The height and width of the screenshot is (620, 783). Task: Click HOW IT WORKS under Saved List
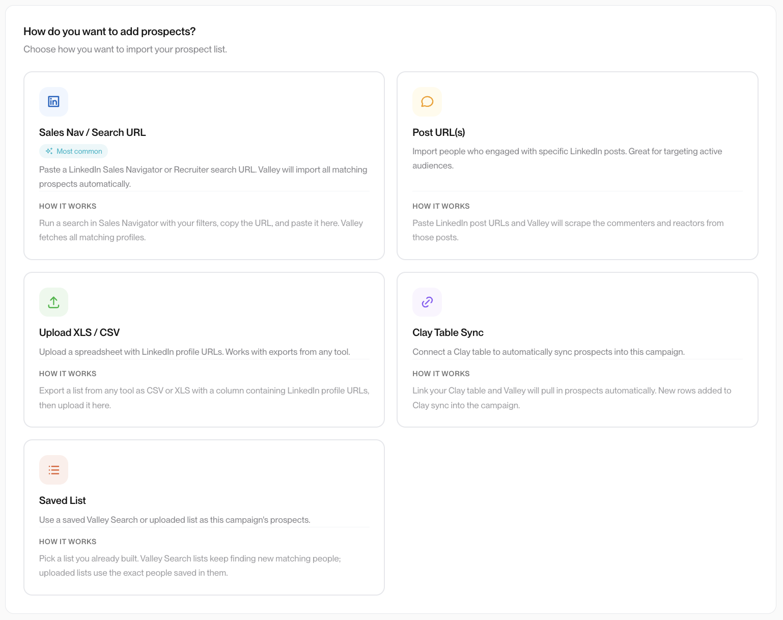pyautogui.click(x=68, y=542)
